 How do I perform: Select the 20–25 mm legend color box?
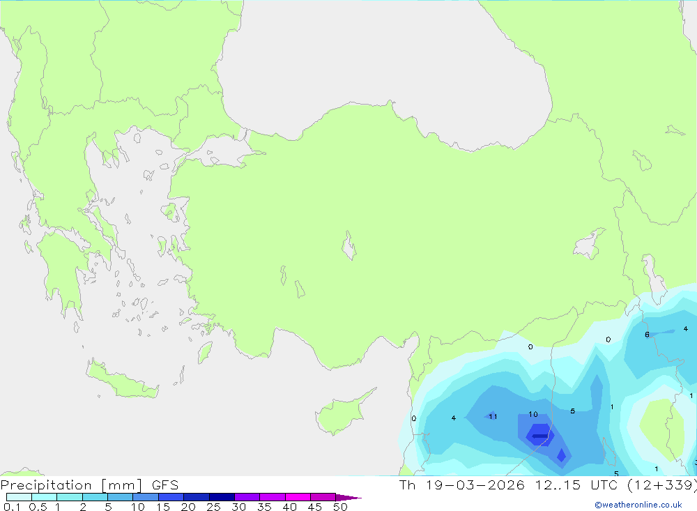[x=196, y=497]
